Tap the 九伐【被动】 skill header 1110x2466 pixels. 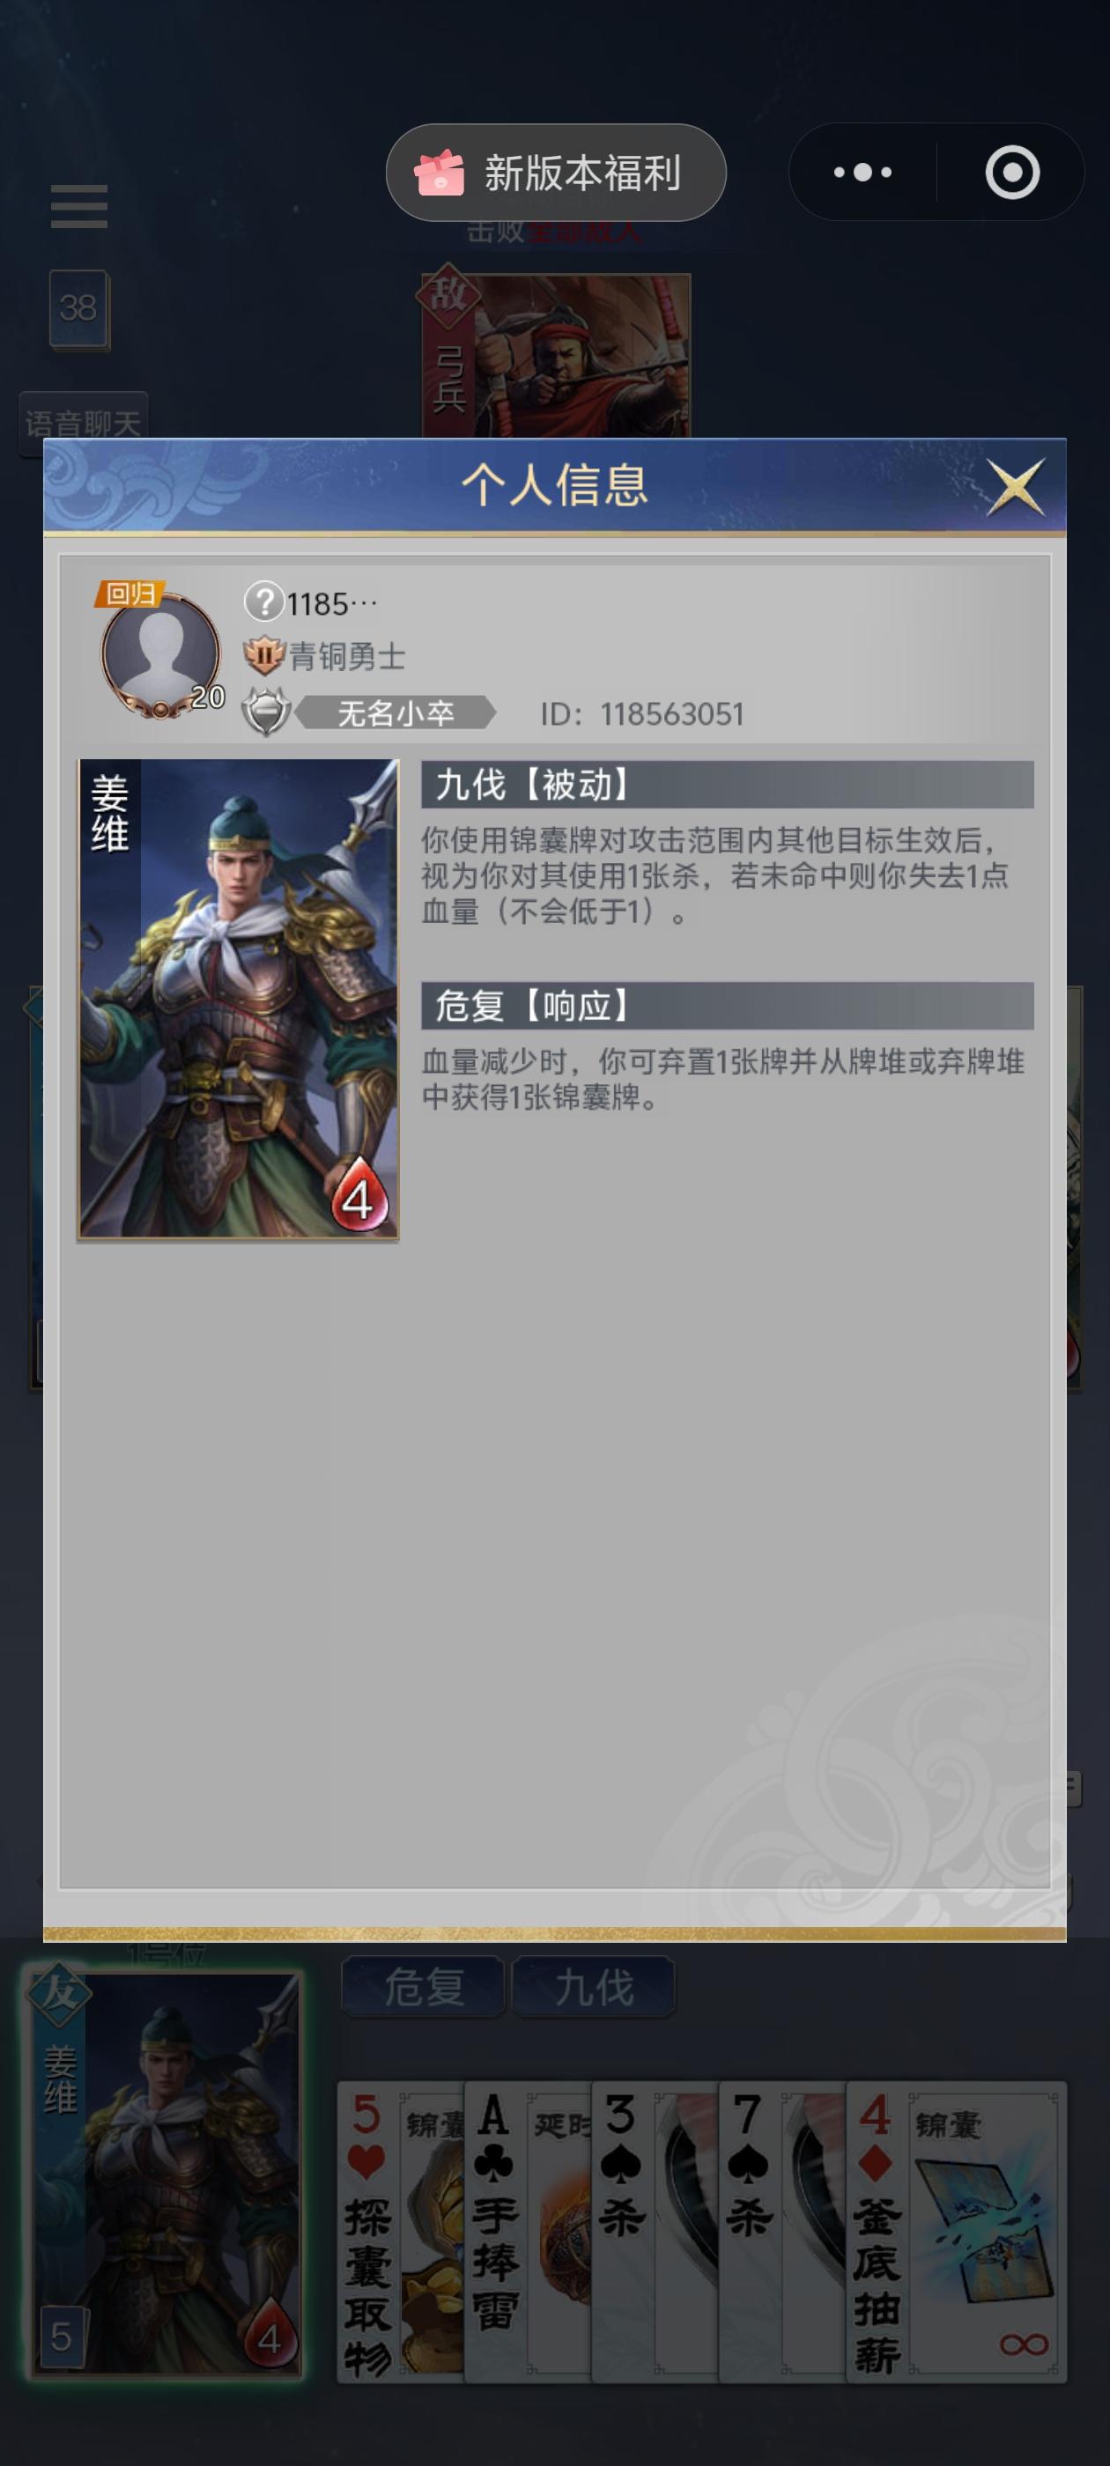727,785
